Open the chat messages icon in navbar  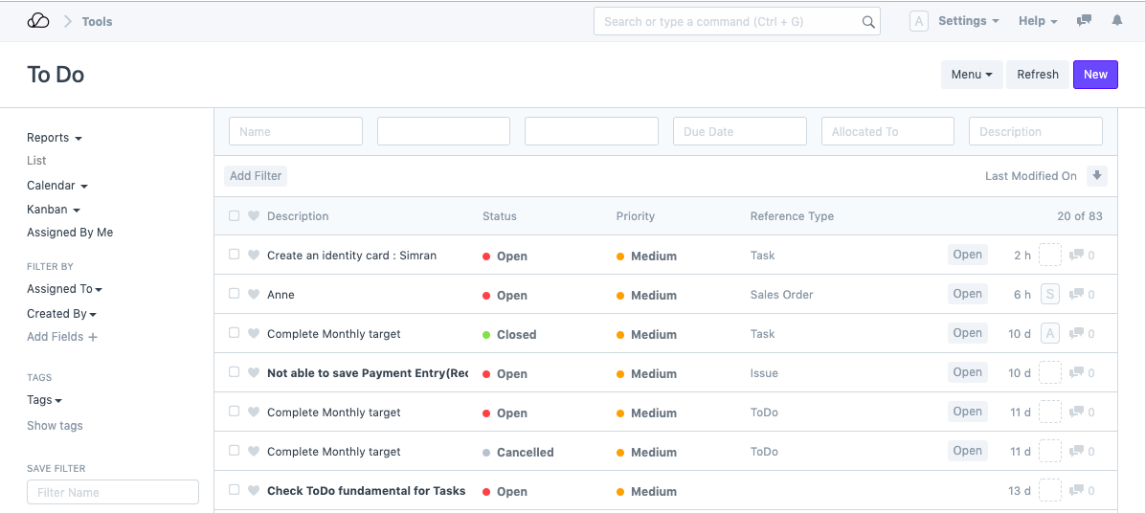[1084, 21]
